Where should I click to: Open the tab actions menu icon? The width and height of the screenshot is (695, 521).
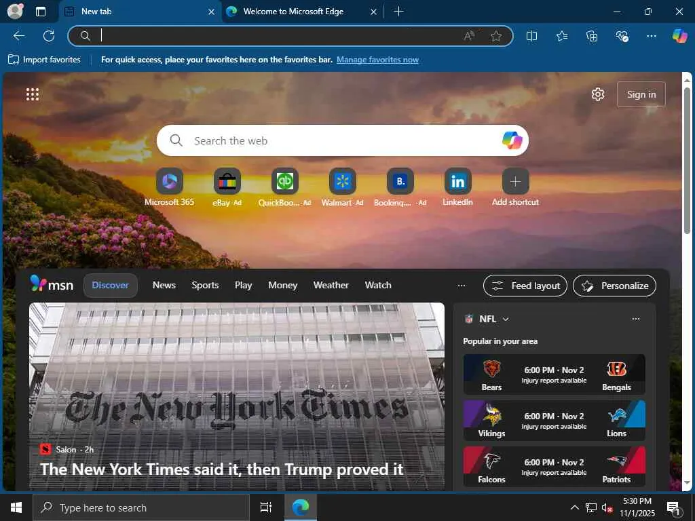[x=41, y=12]
